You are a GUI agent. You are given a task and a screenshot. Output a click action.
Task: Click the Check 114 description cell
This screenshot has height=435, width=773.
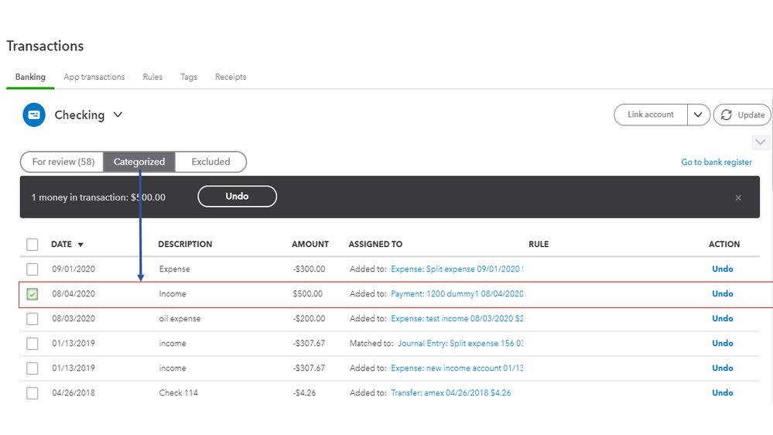point(179,393)
